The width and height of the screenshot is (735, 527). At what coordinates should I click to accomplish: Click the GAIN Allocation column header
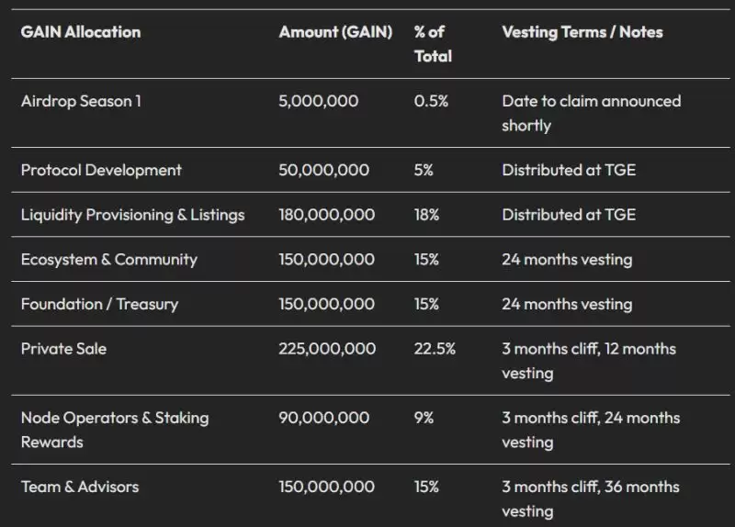[81, 32]
